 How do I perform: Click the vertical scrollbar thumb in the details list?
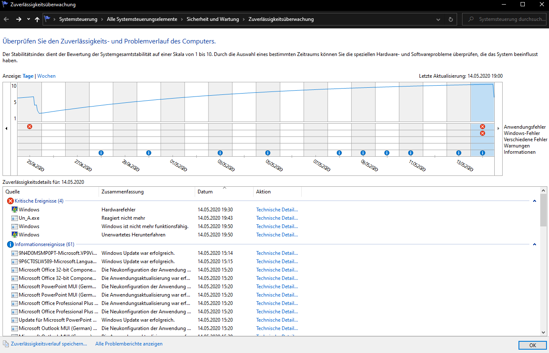click(x=543, y=210)
